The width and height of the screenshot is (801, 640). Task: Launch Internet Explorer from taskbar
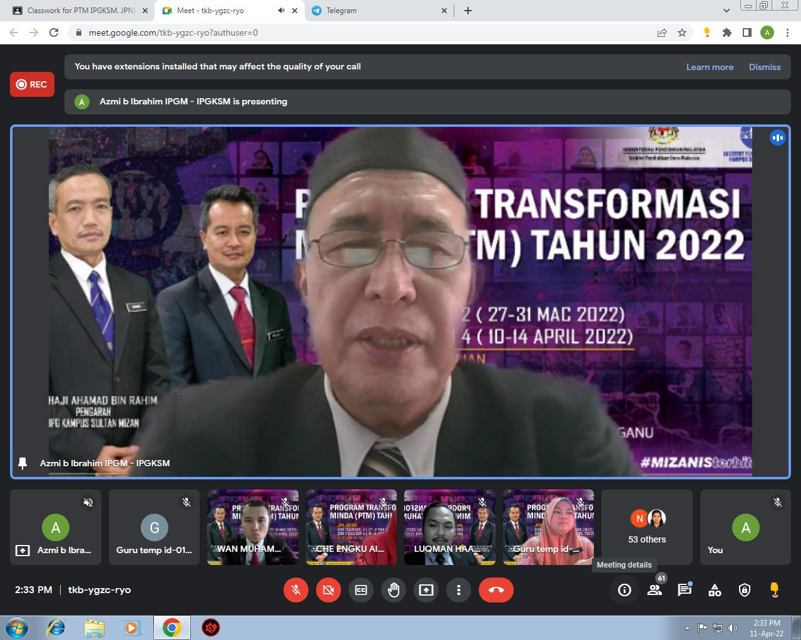56,627
